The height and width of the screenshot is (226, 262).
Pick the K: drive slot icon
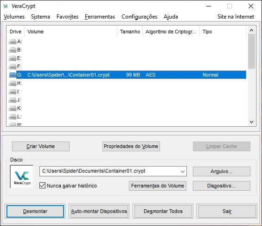coord(13,108)
